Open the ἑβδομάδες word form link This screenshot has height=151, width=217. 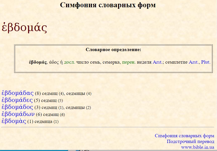17,100
